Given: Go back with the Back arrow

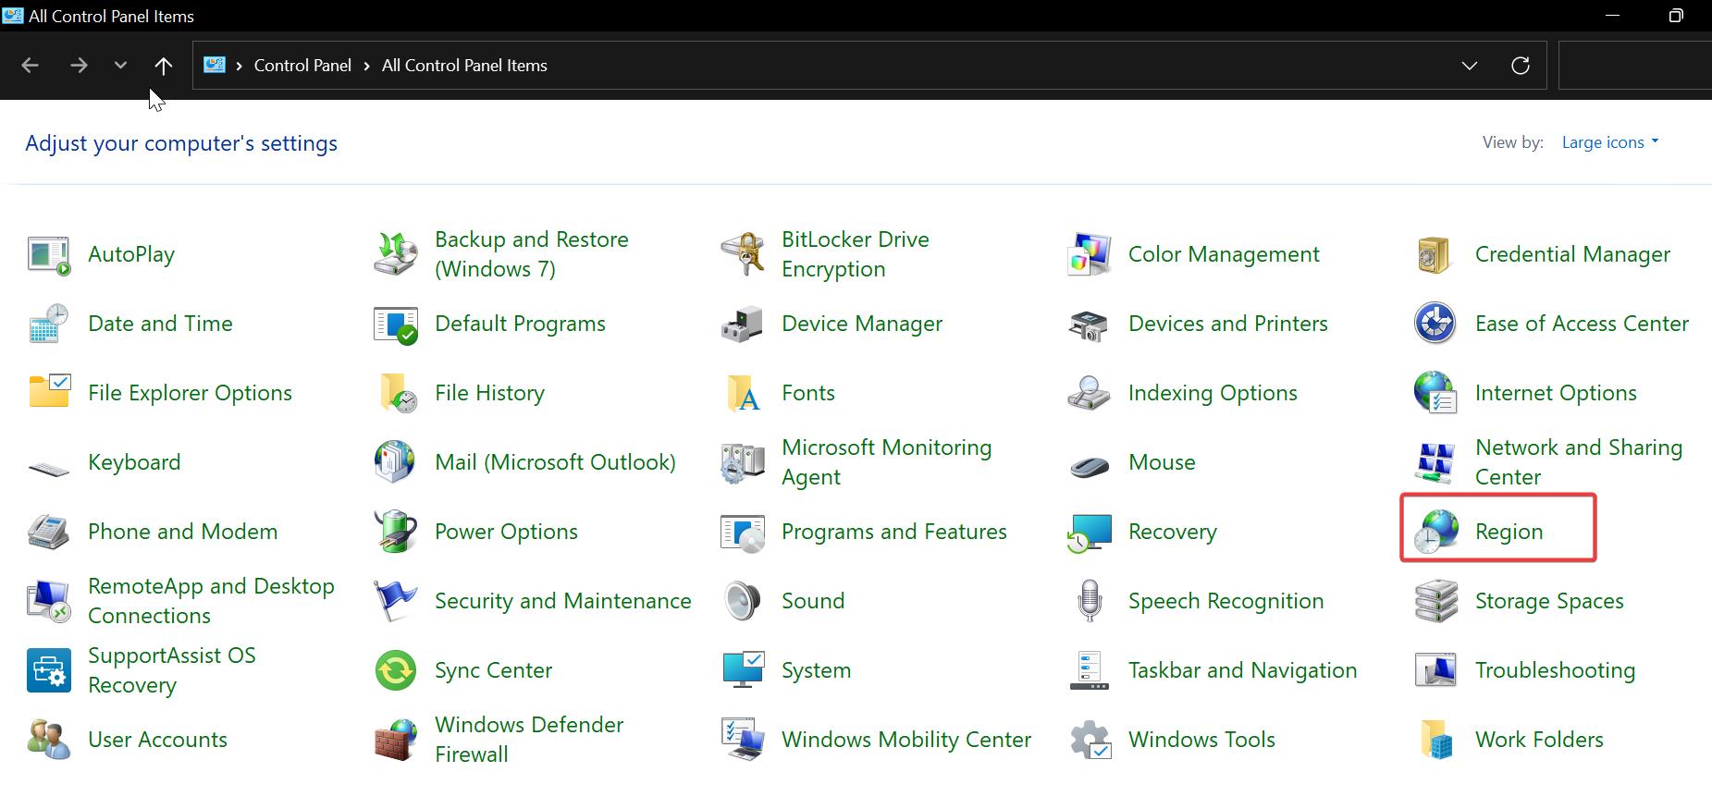Looking at the screenshot, I should tap(30, 66).
